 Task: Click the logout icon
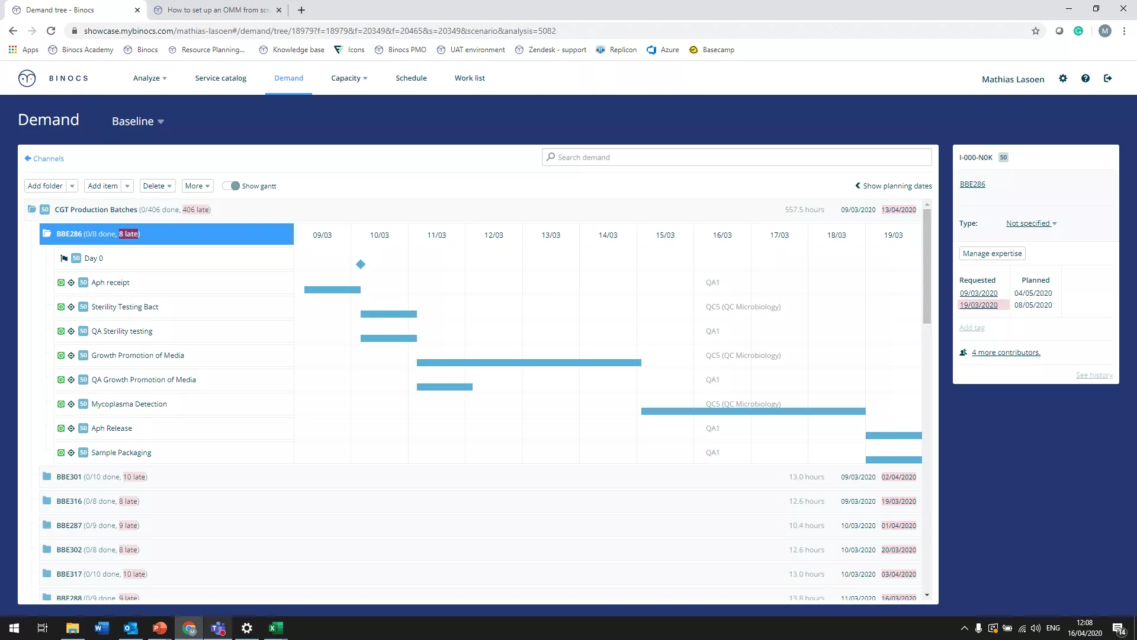click(1108, 78)
